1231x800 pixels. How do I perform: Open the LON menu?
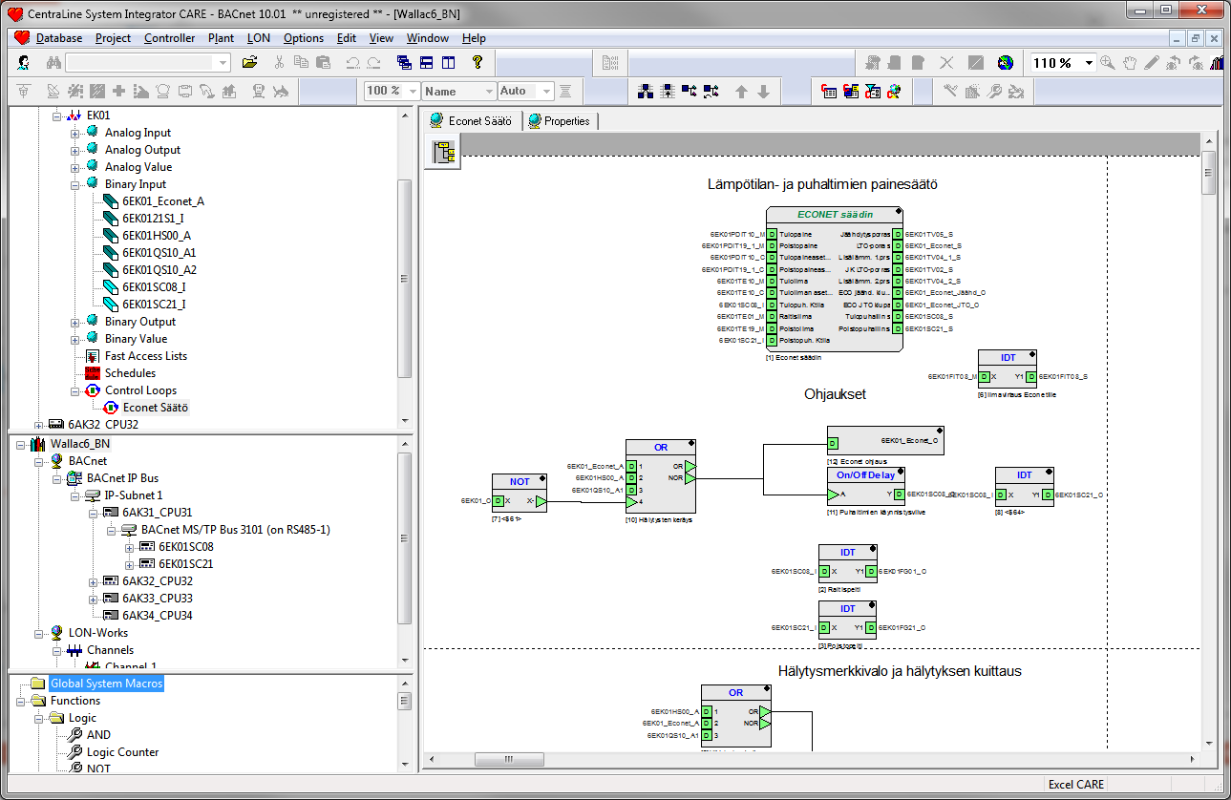point(258,38)
